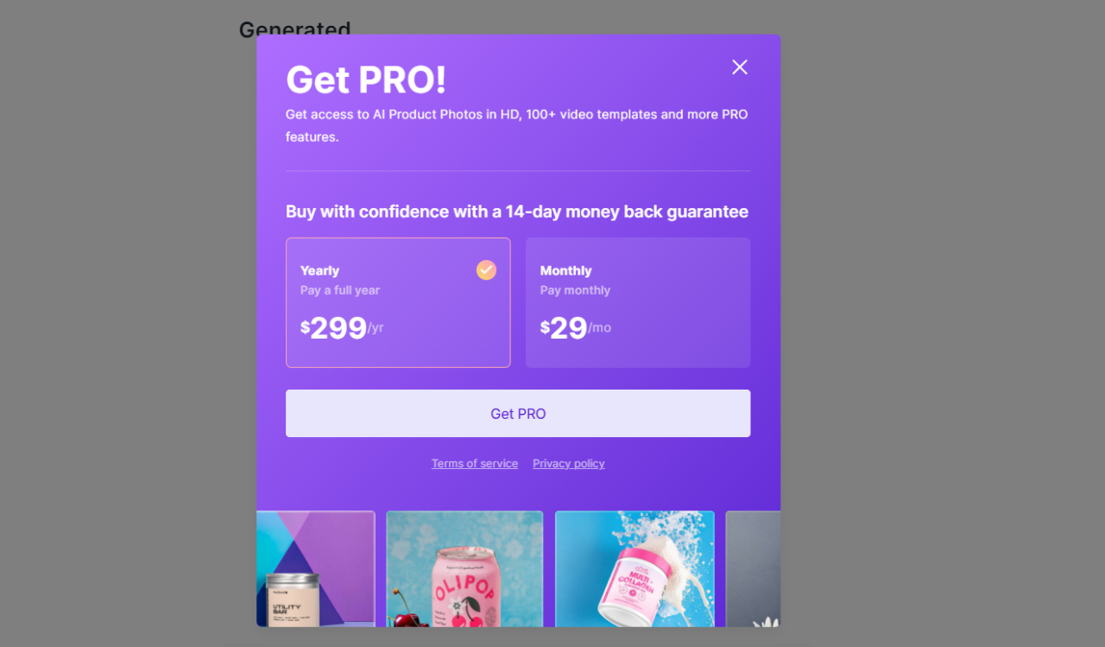The width and height of the screenshot is (1105, 647).
Task: Open the Privacy policy link
Action: tap(569, 464)
